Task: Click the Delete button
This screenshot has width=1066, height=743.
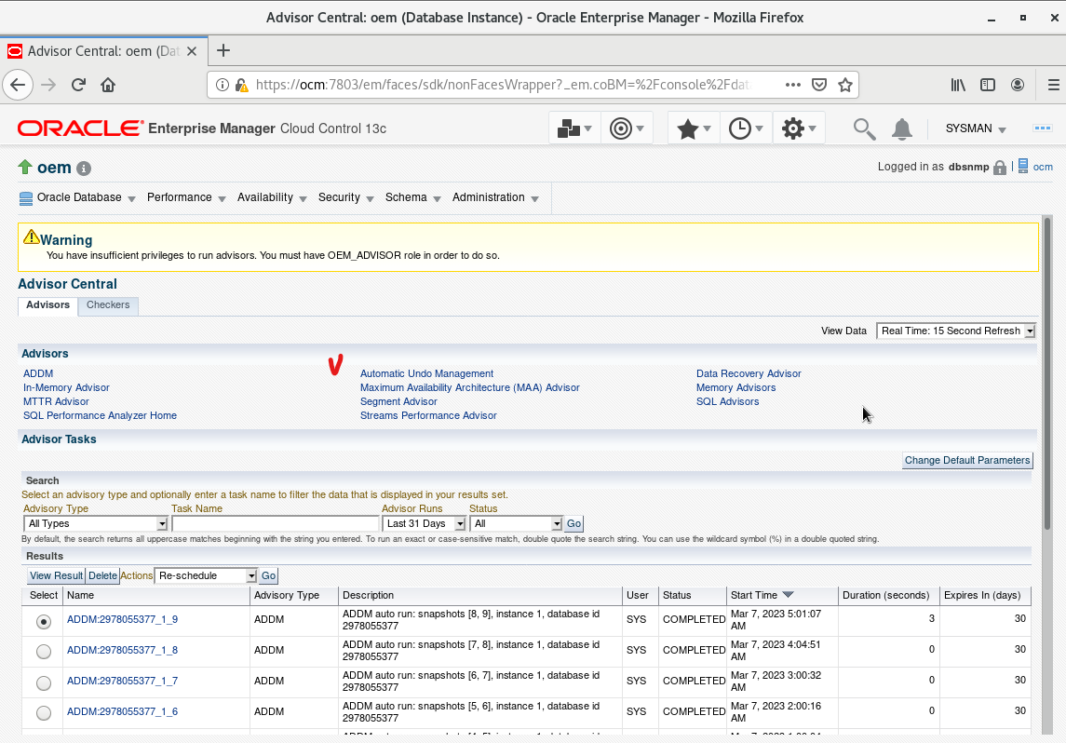Action: pyautogui.click(x=102, y=575)
